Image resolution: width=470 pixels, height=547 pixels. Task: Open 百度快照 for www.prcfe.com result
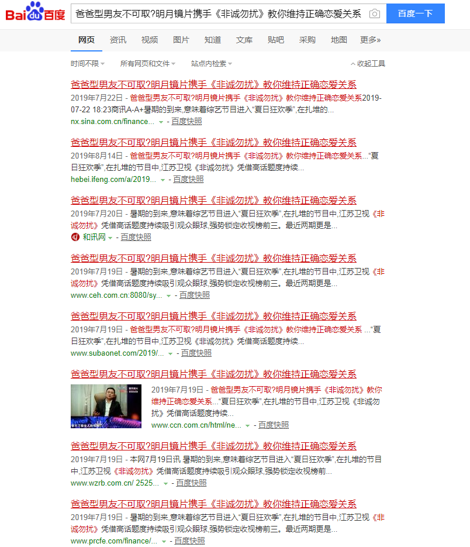(189, 541)
